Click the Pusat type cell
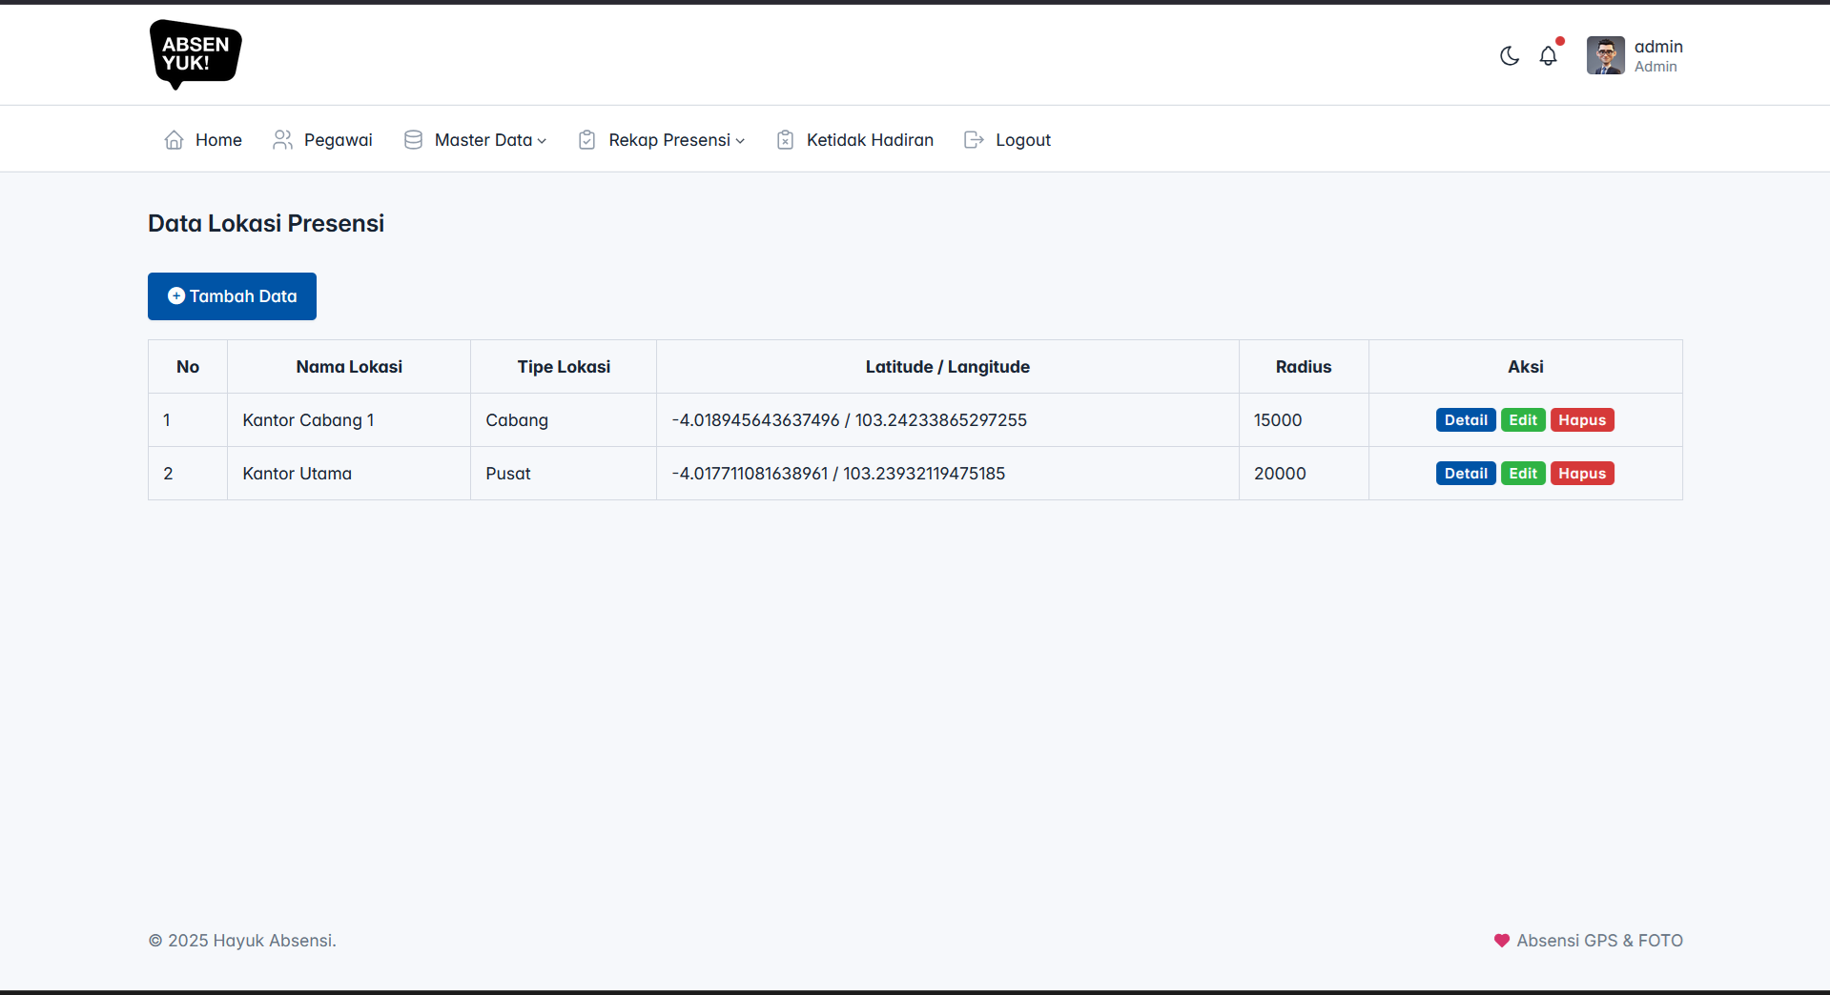The image size is (1830, 995). [564, 474]
